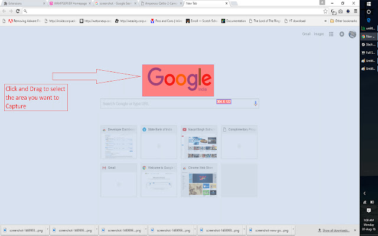378x236 pixels.
Task: Click the camera screenshot extension icon
Action: click(x=341, y=11)
